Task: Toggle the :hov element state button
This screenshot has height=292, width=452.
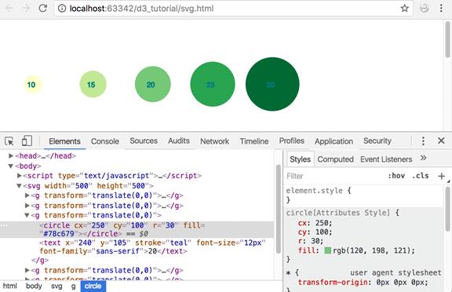Action: pyautogui.click(x=396, y=176)
